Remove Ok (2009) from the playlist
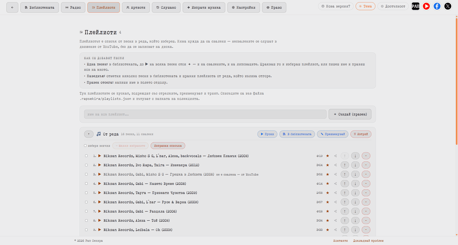The width and height of the screenshot is (458, 245). 366,230
